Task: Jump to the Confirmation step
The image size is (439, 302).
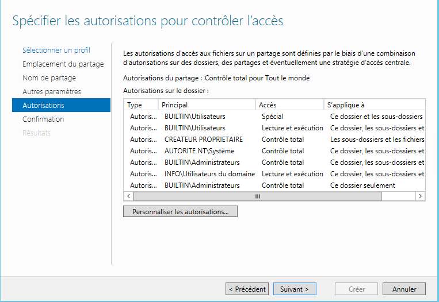Action: point(43,119)
